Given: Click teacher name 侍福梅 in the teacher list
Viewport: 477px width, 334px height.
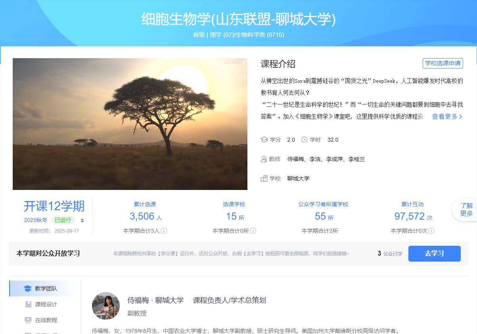Looking at the screenshot, I should point(296,159).
